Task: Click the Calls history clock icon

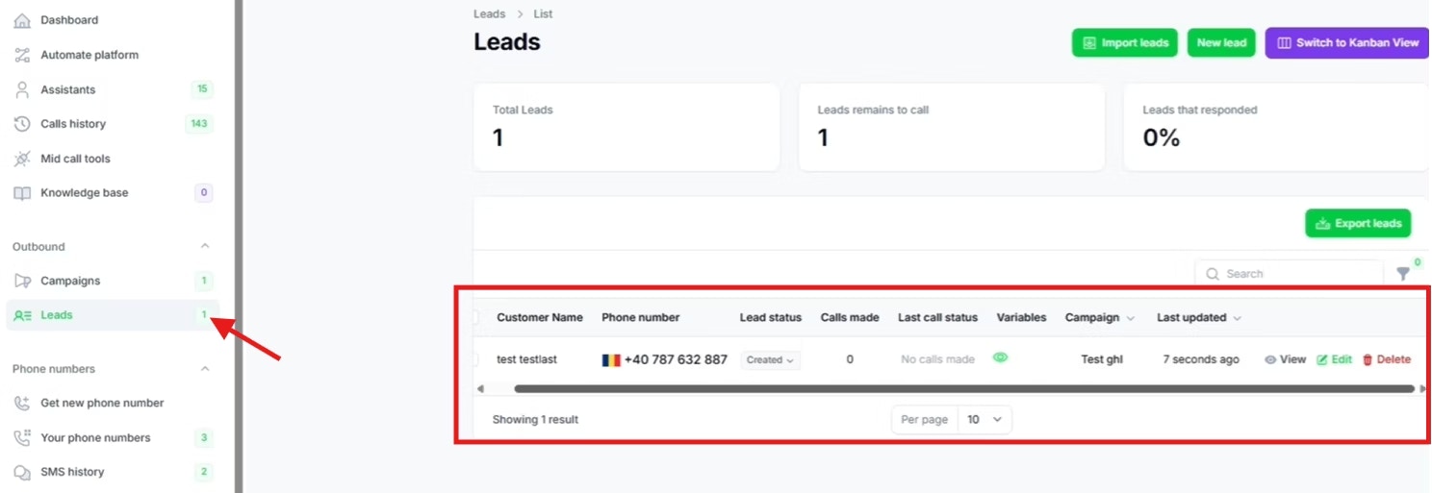Action: [22, 124]
